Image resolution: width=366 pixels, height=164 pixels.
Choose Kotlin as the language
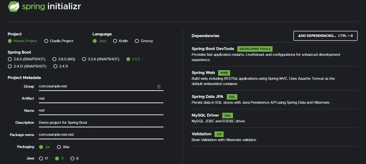[x=115, y=41]
